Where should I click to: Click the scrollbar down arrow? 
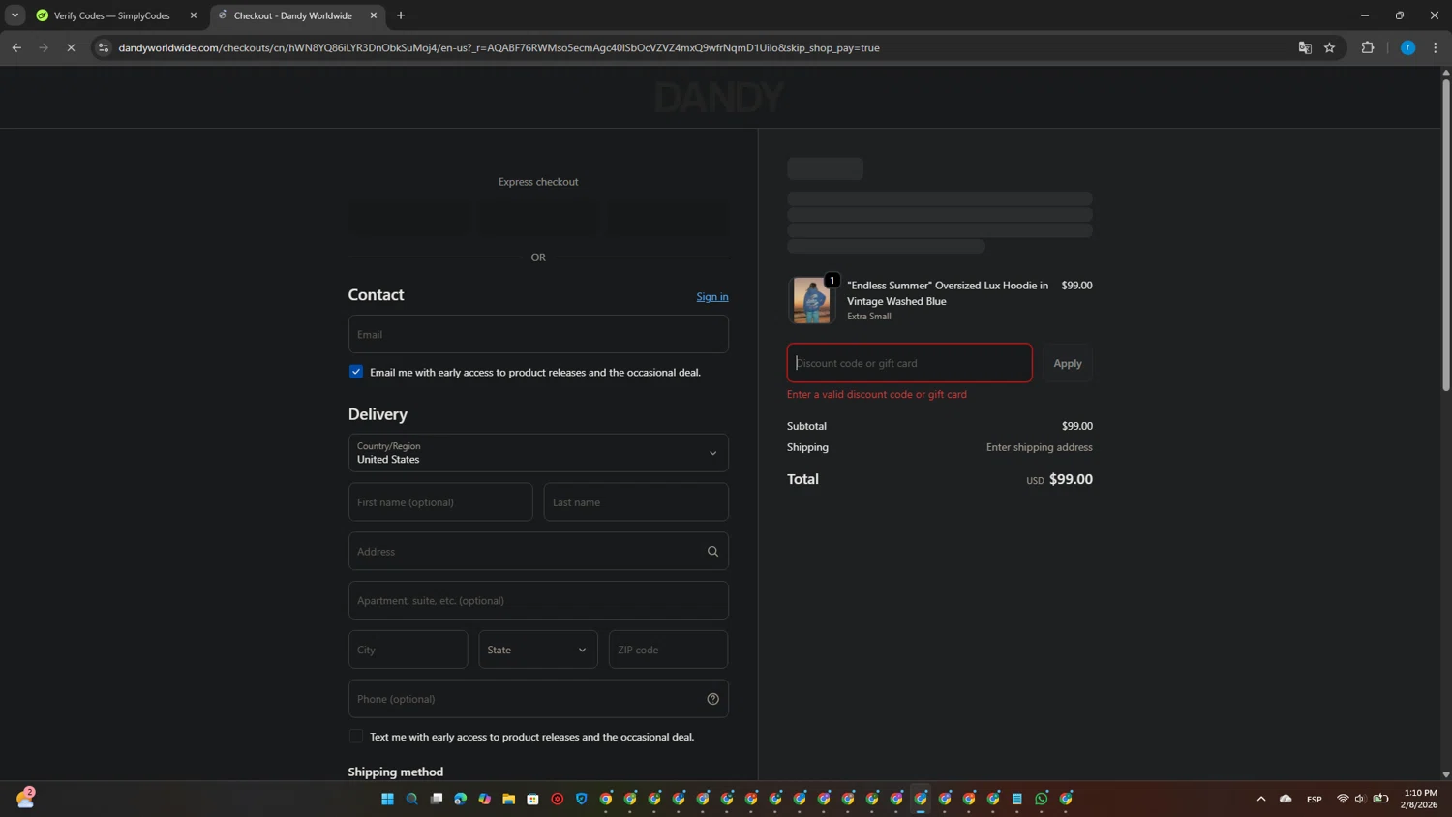(x=1446, y=774)
